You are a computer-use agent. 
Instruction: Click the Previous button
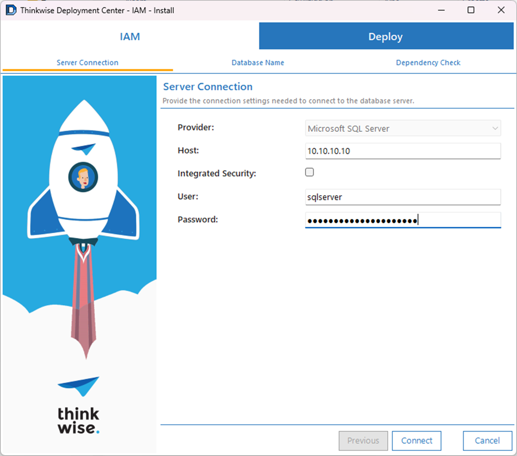[x=363, y=440]
